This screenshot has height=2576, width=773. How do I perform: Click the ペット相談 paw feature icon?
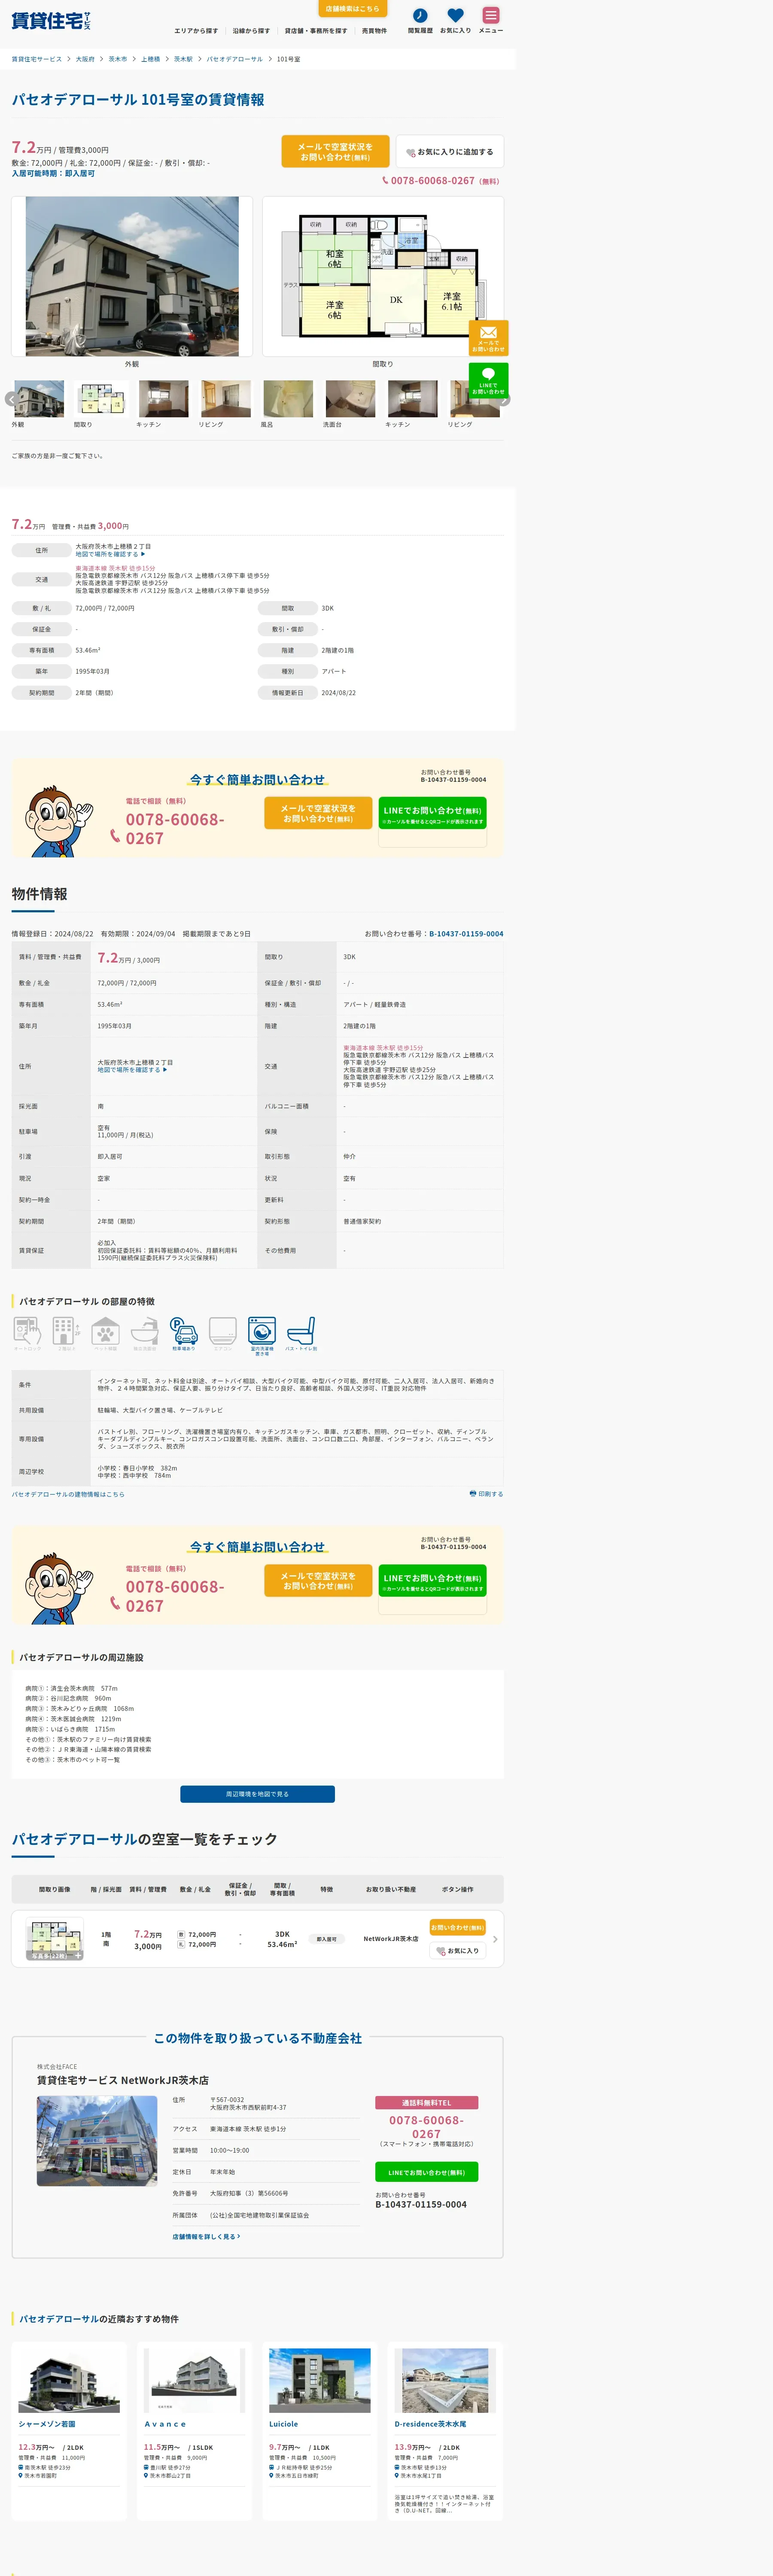(x=105, y=1333)
